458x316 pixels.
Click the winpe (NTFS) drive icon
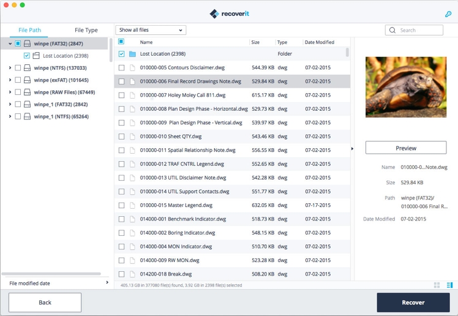[x=27, y=68]
